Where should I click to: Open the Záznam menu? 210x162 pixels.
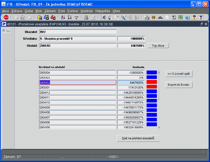[50, 11]
